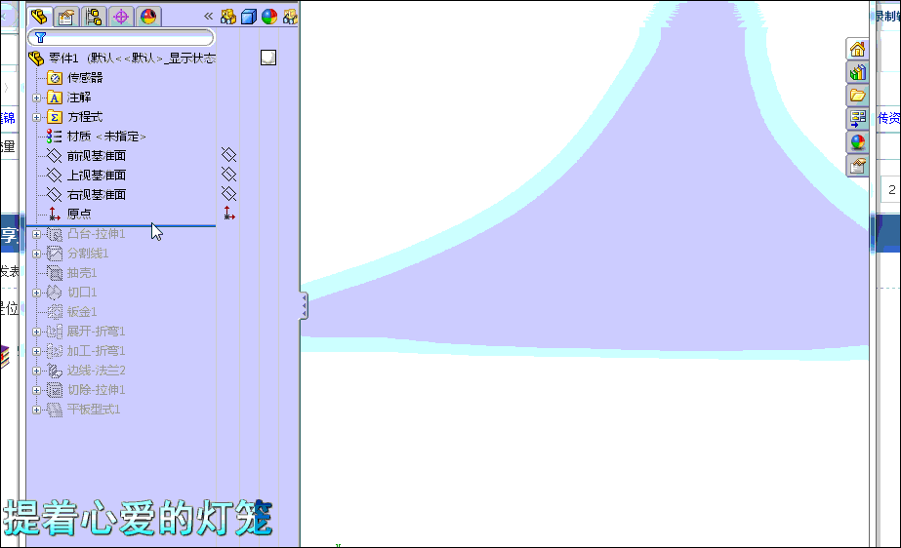Click the appearances color sphere column icon

[269, 17]
